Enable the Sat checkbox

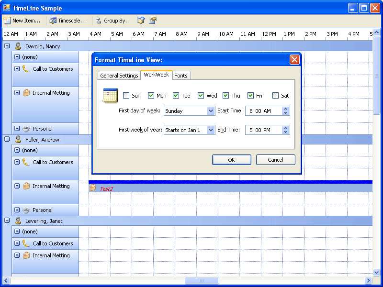[x=275, y=95]
